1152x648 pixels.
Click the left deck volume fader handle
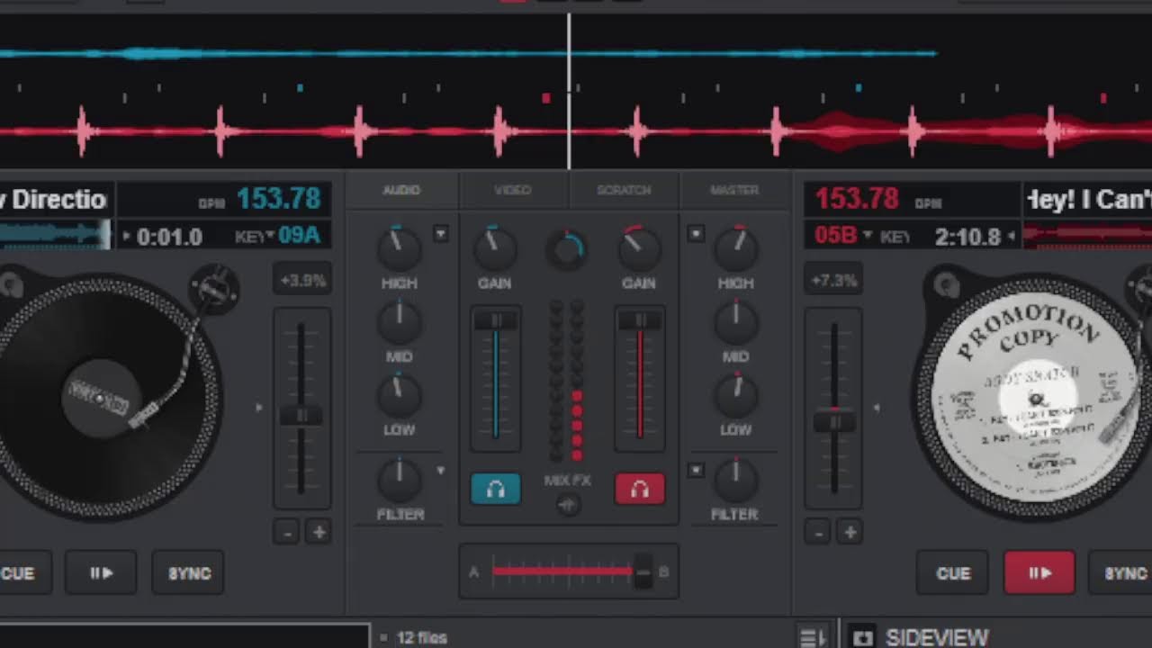[495, 320]
